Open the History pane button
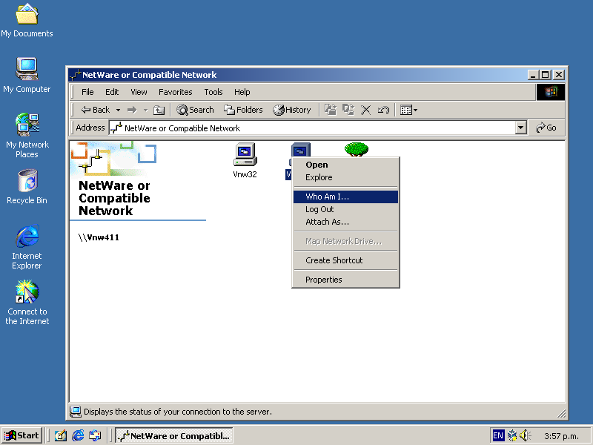 [x=292, y=110]
